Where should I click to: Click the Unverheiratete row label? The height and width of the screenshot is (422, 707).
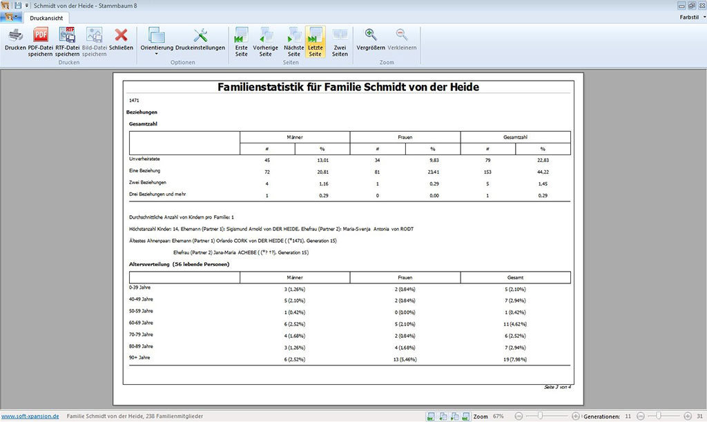point(144,159)
